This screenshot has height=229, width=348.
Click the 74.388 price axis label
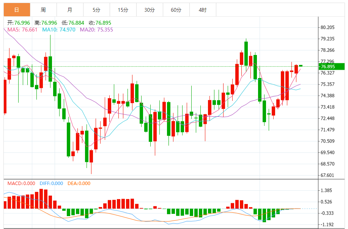click(328, 96)
